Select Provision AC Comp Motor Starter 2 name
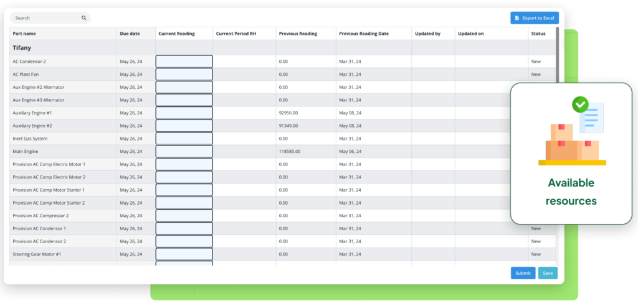638x306 pixels. [x=49, y=203]
